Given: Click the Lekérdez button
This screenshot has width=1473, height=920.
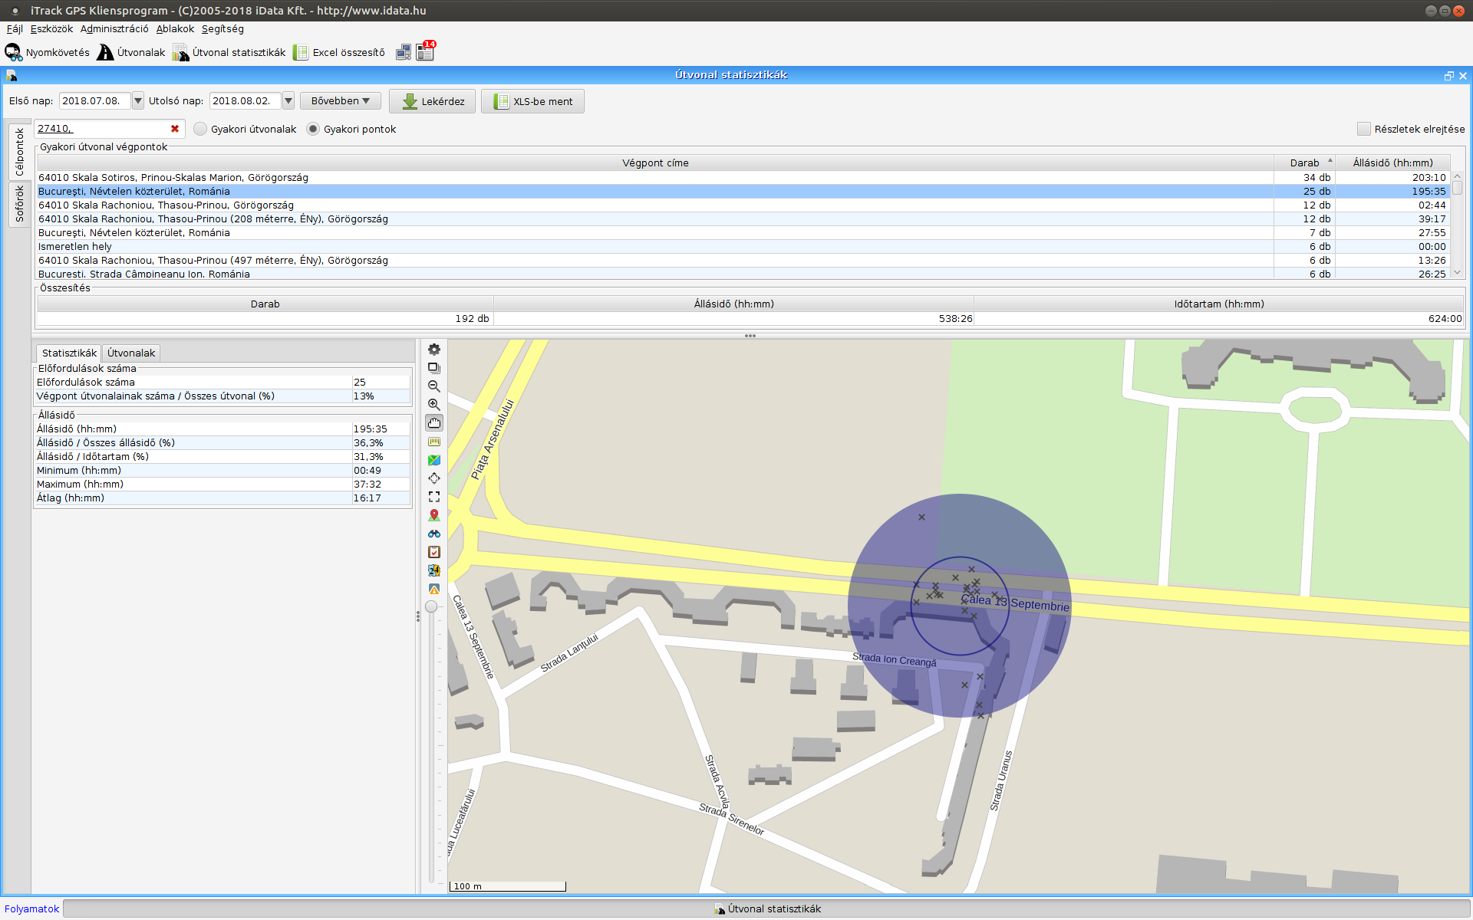Looking at the screenshot, I should point(433,101).
